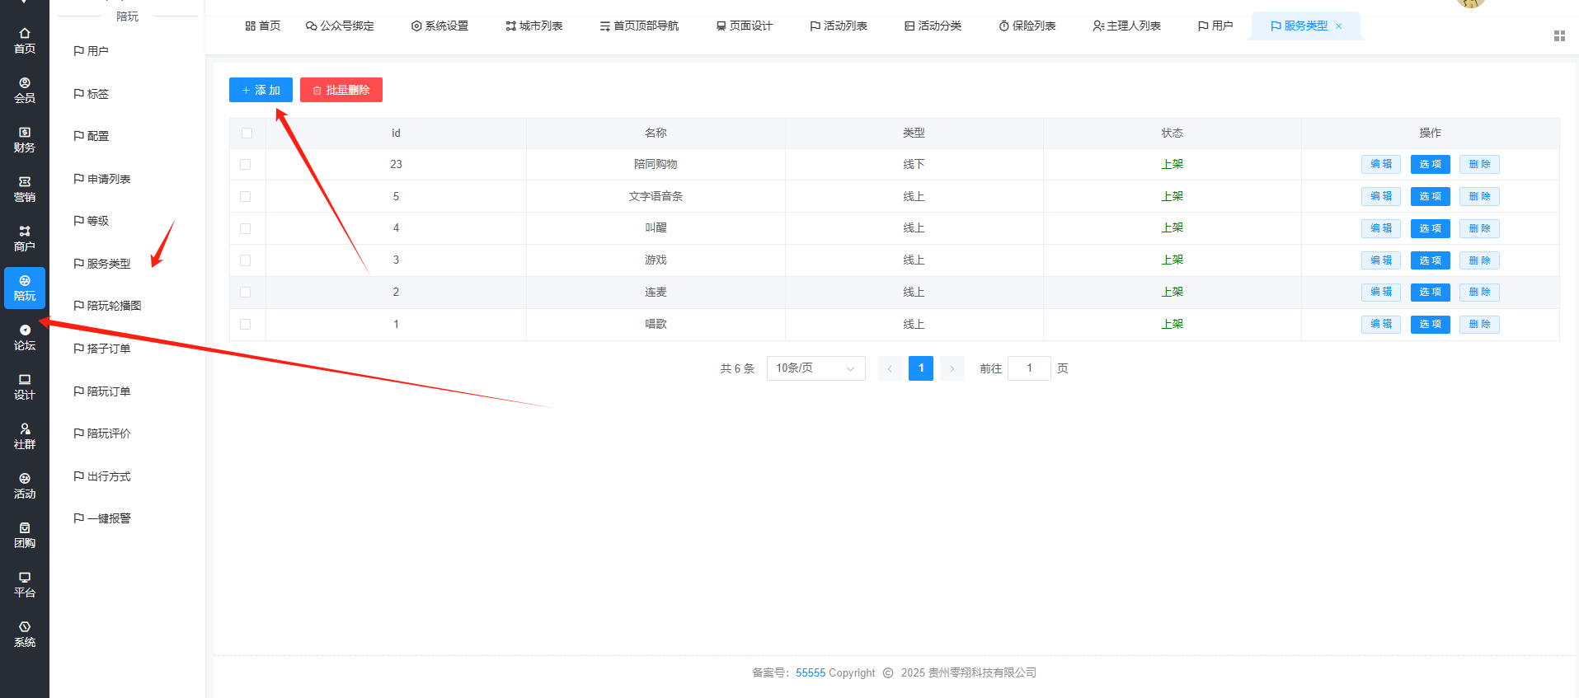Toggle the select-all checkbox in table header
Viewport: 1579px width, 698px height.
[x=247, y=134]
